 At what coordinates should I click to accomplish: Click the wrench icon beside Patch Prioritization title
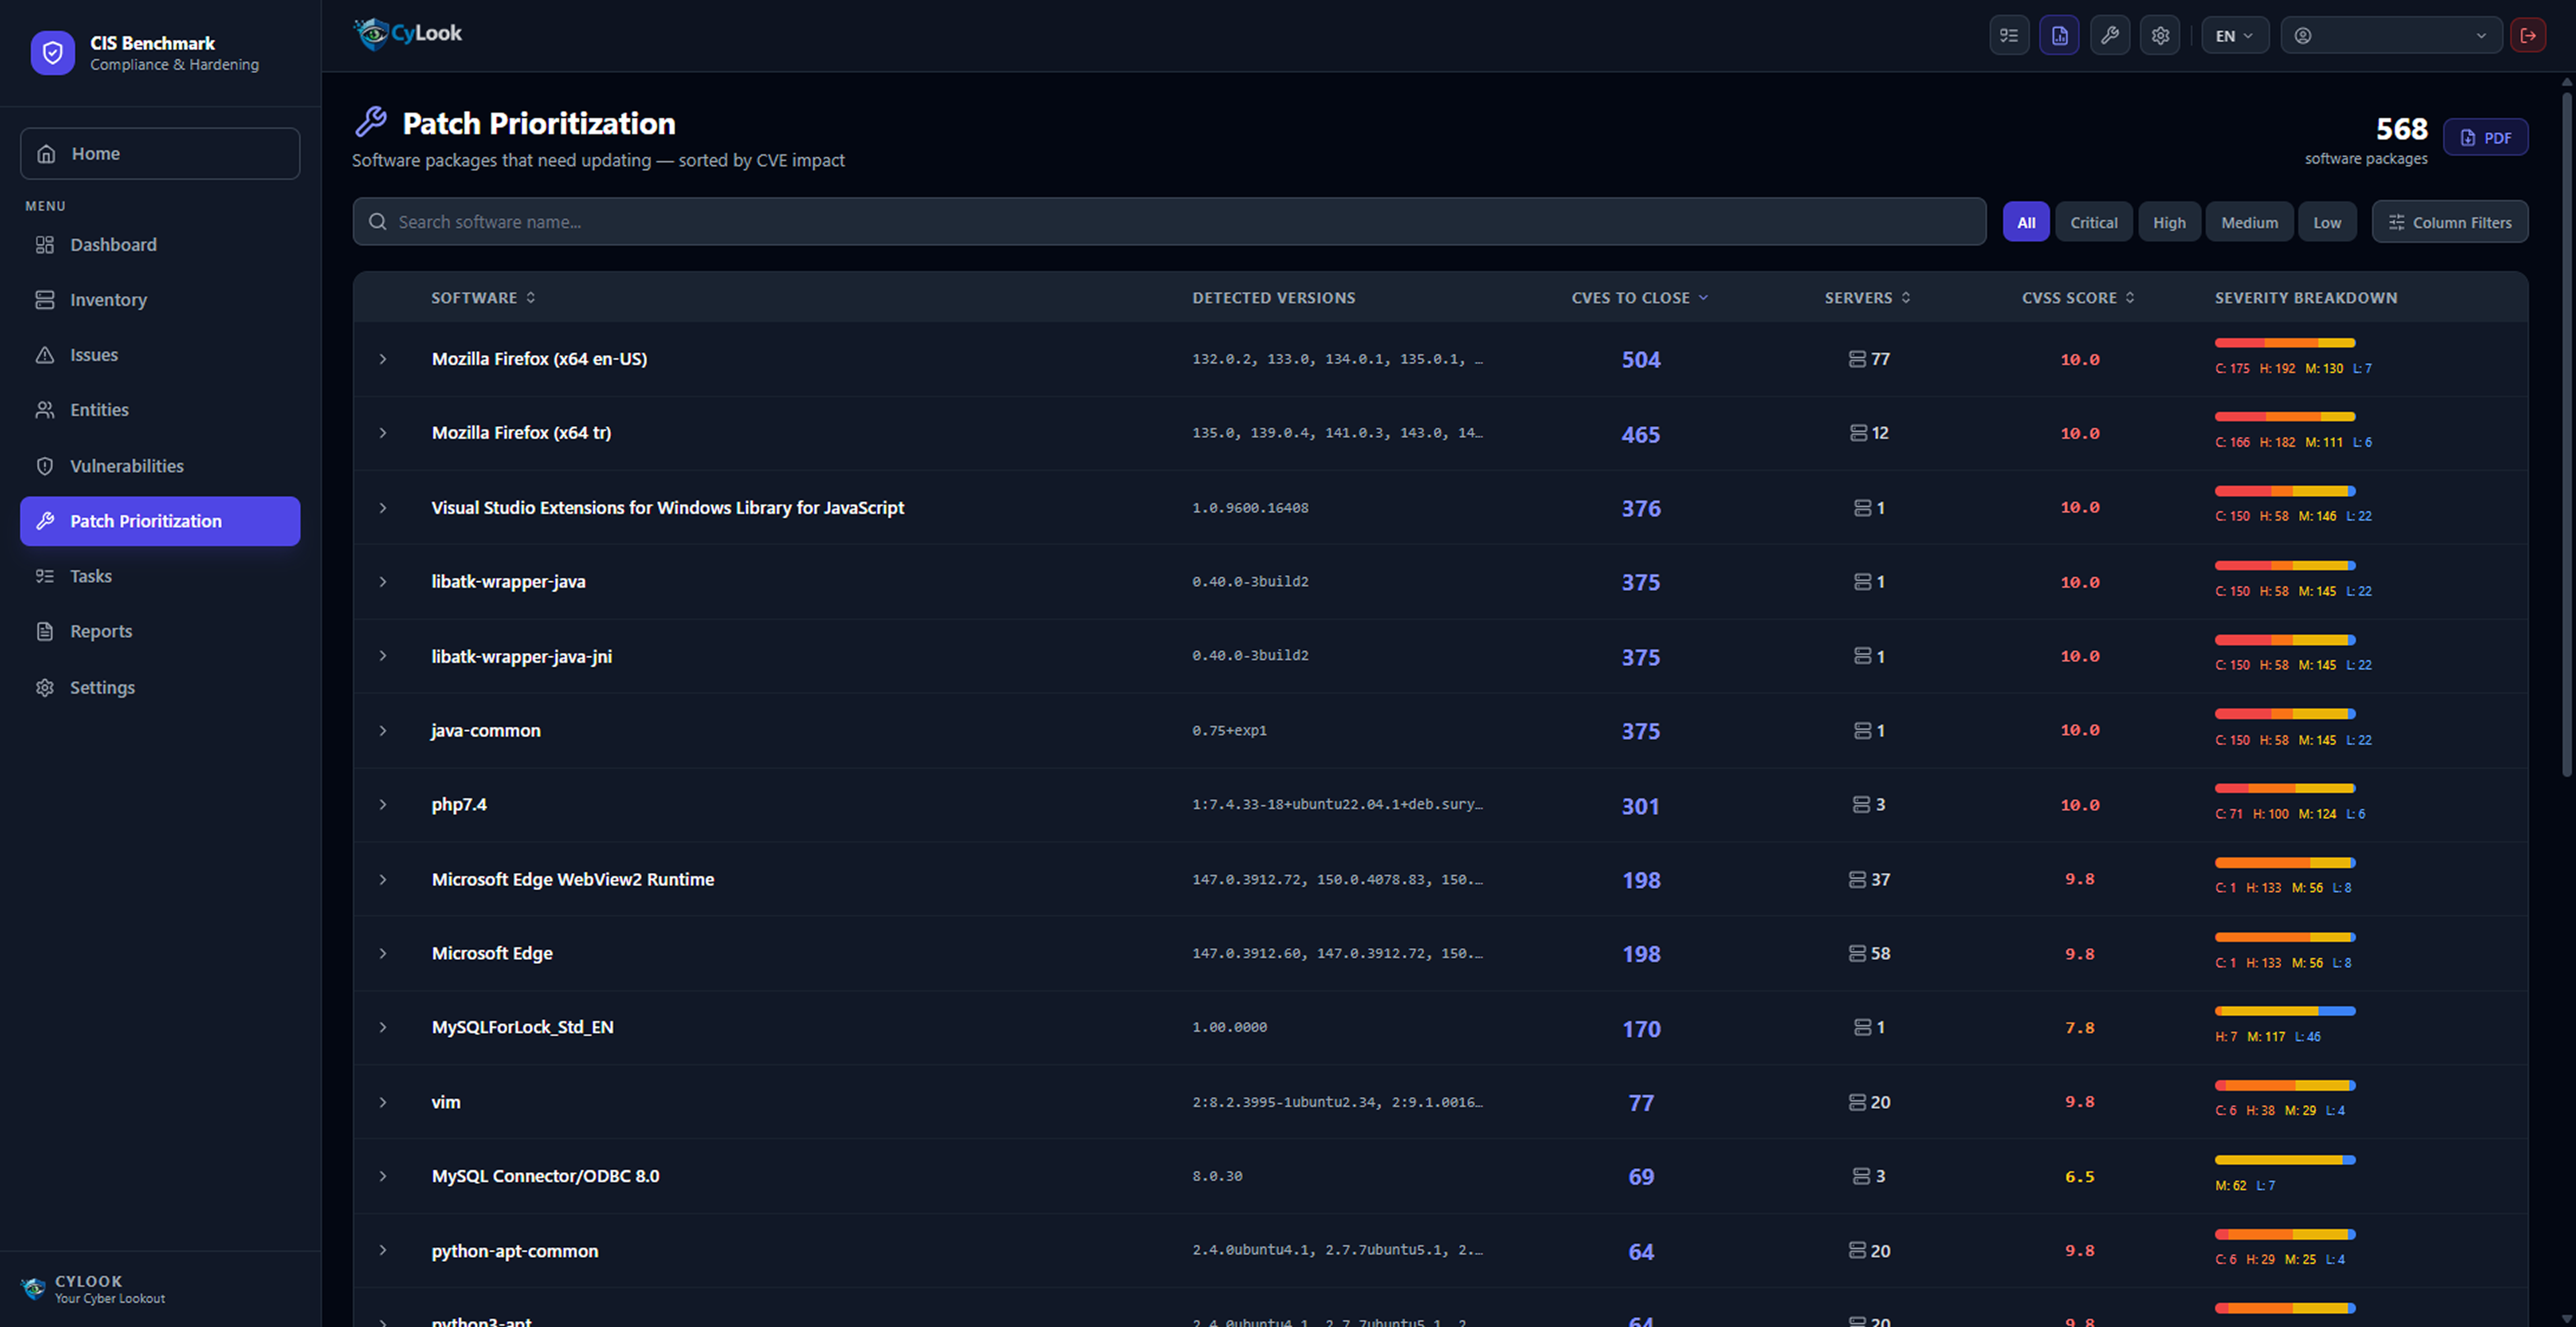coord(371,122)
